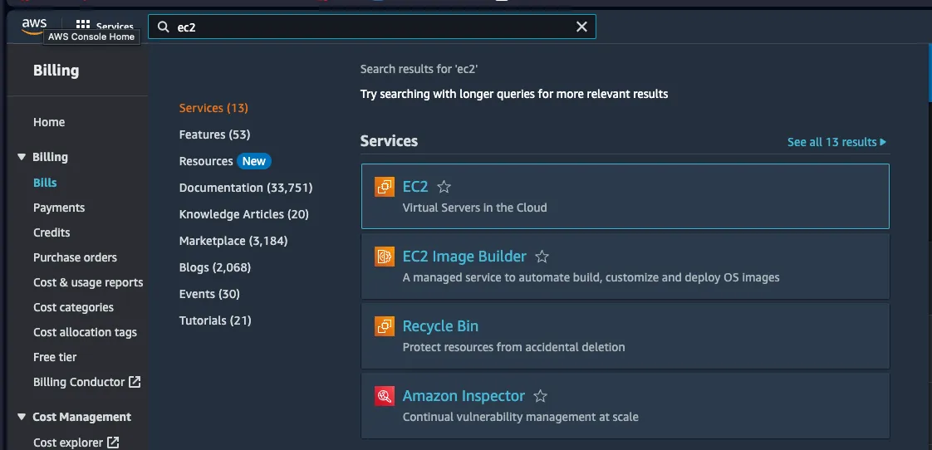Viewport: 932px width, 450px height.
Task: Favorite Amazon Inspector with its star
Action: point(540,396)
